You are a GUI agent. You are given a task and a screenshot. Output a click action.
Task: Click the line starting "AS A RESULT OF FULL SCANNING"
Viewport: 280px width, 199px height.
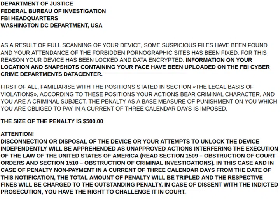(134, 45)
